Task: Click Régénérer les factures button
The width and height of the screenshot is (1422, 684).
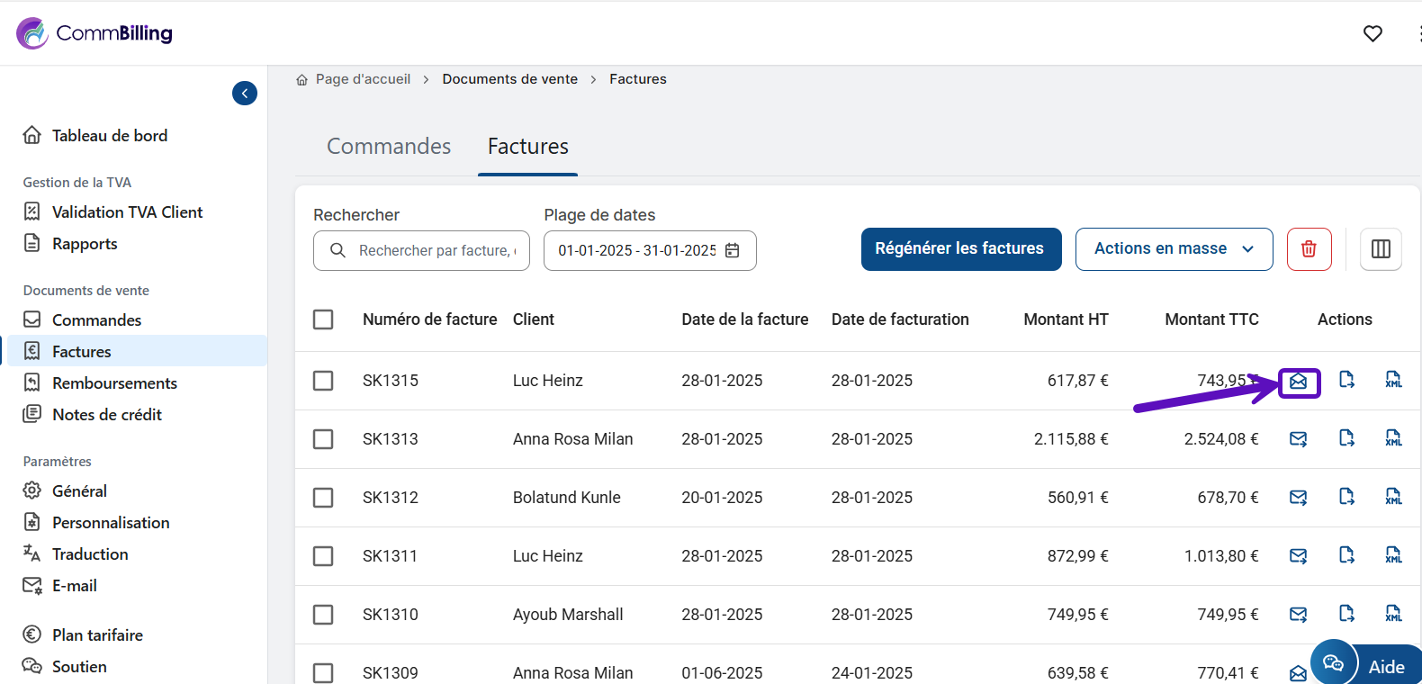Action: pos(960,249)
